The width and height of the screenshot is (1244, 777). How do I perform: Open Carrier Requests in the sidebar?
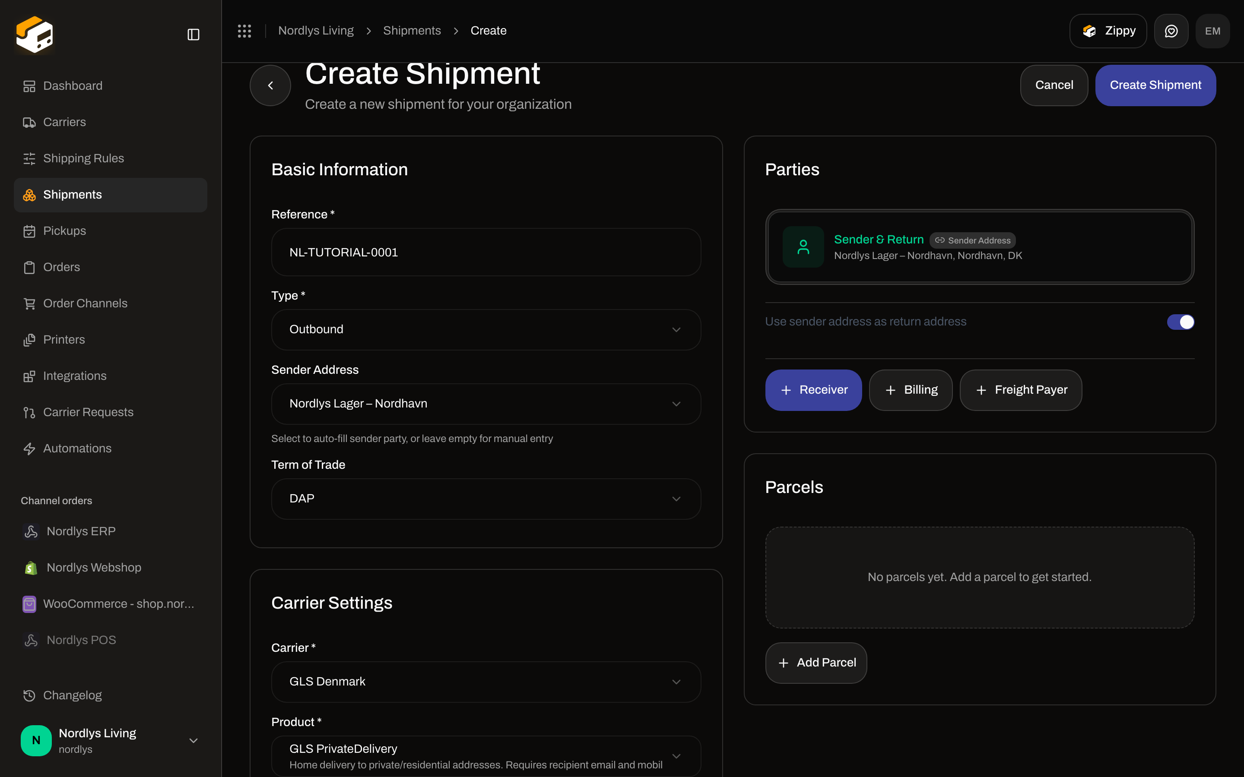tap(111, 412)
